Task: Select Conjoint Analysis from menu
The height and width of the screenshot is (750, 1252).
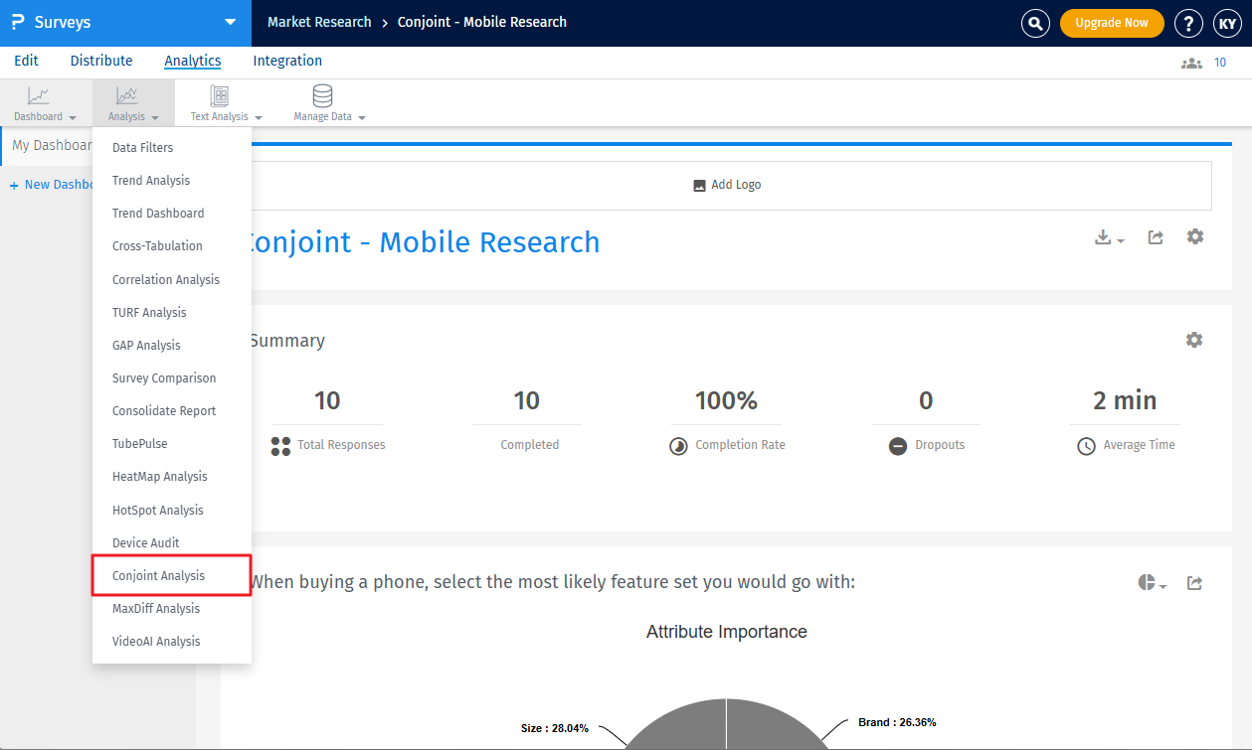Action: tap(159, 576)
